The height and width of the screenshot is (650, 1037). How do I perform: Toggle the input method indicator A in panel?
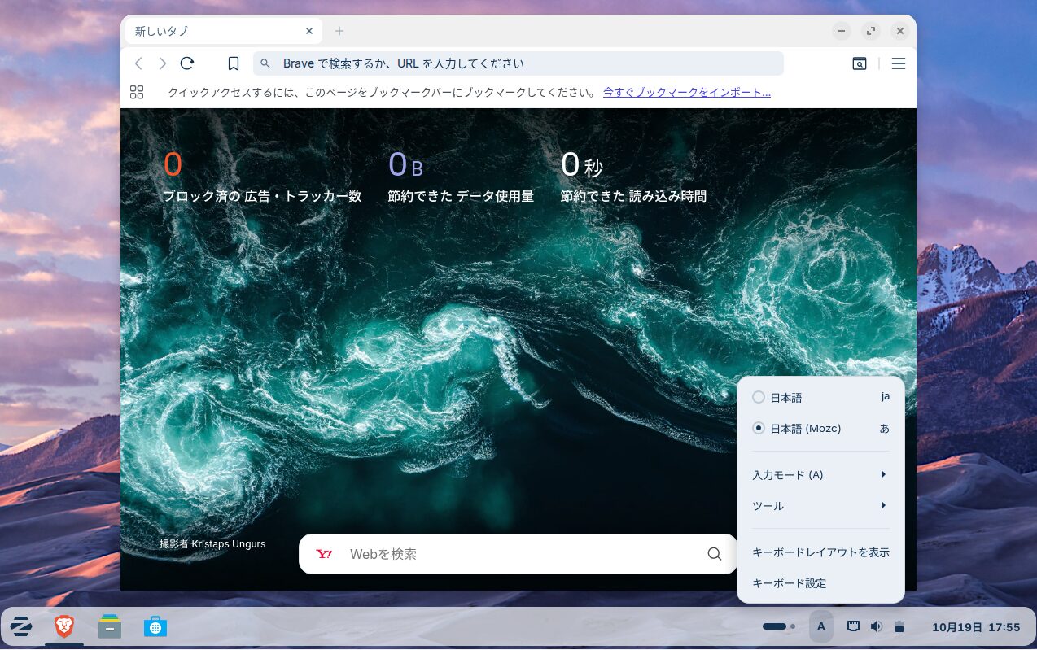click(x=820, y=626)
